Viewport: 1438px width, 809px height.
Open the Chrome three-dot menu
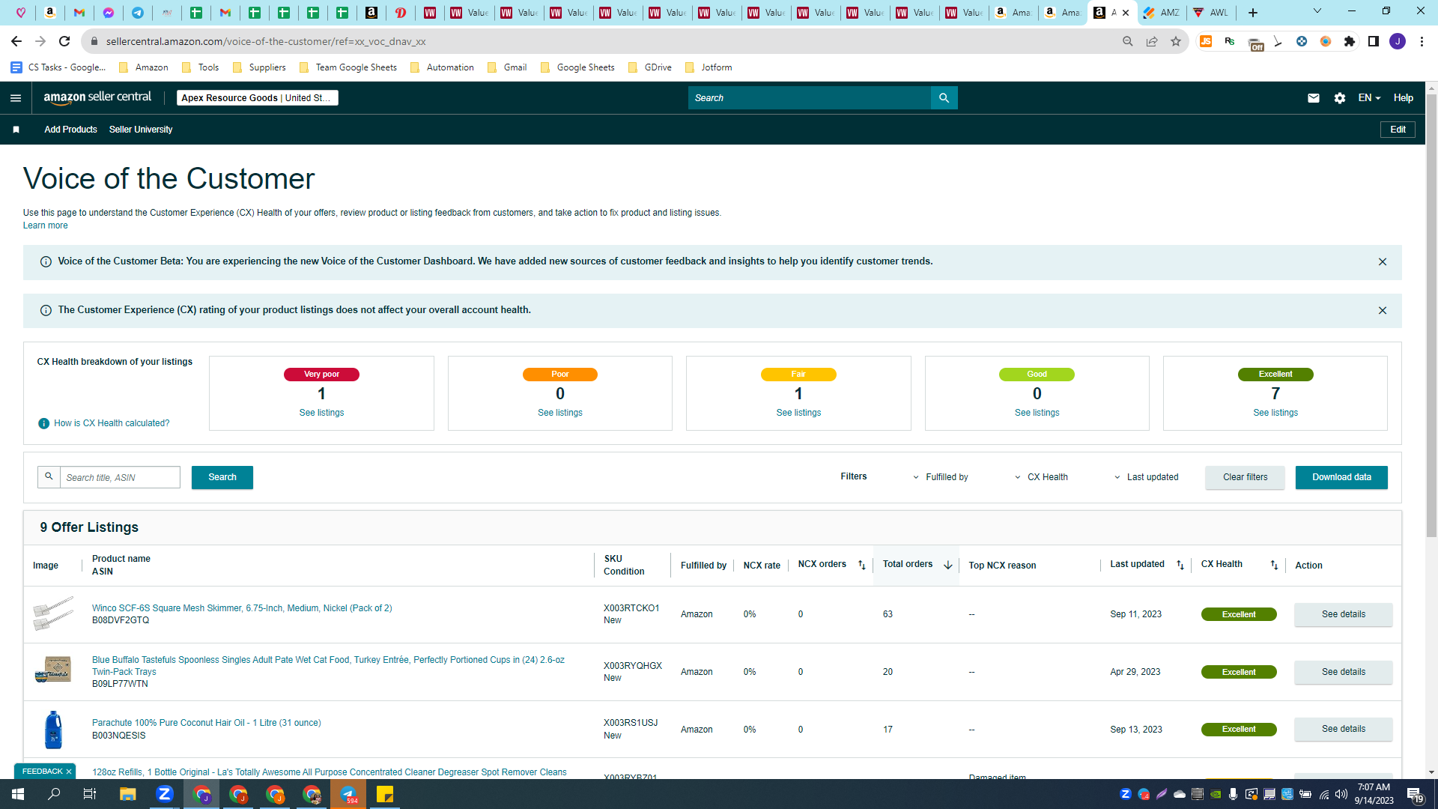pyautogui.click(x=1422, y=41)
